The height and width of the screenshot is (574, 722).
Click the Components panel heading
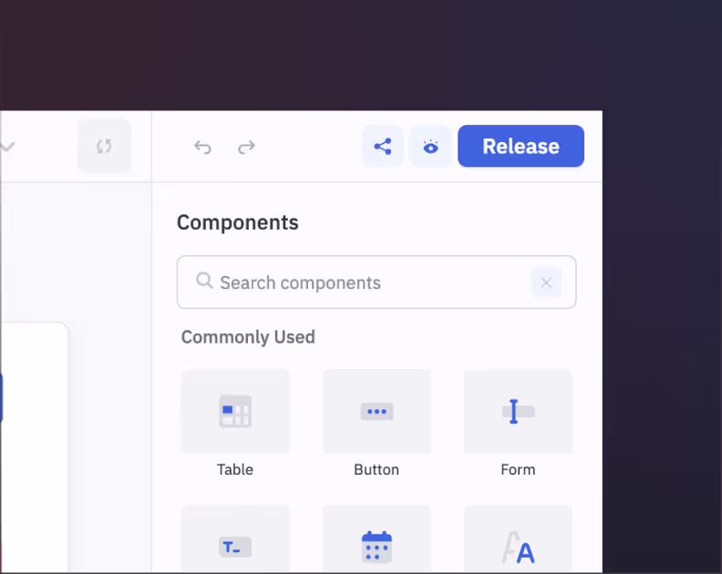click(x=237, y=222)
